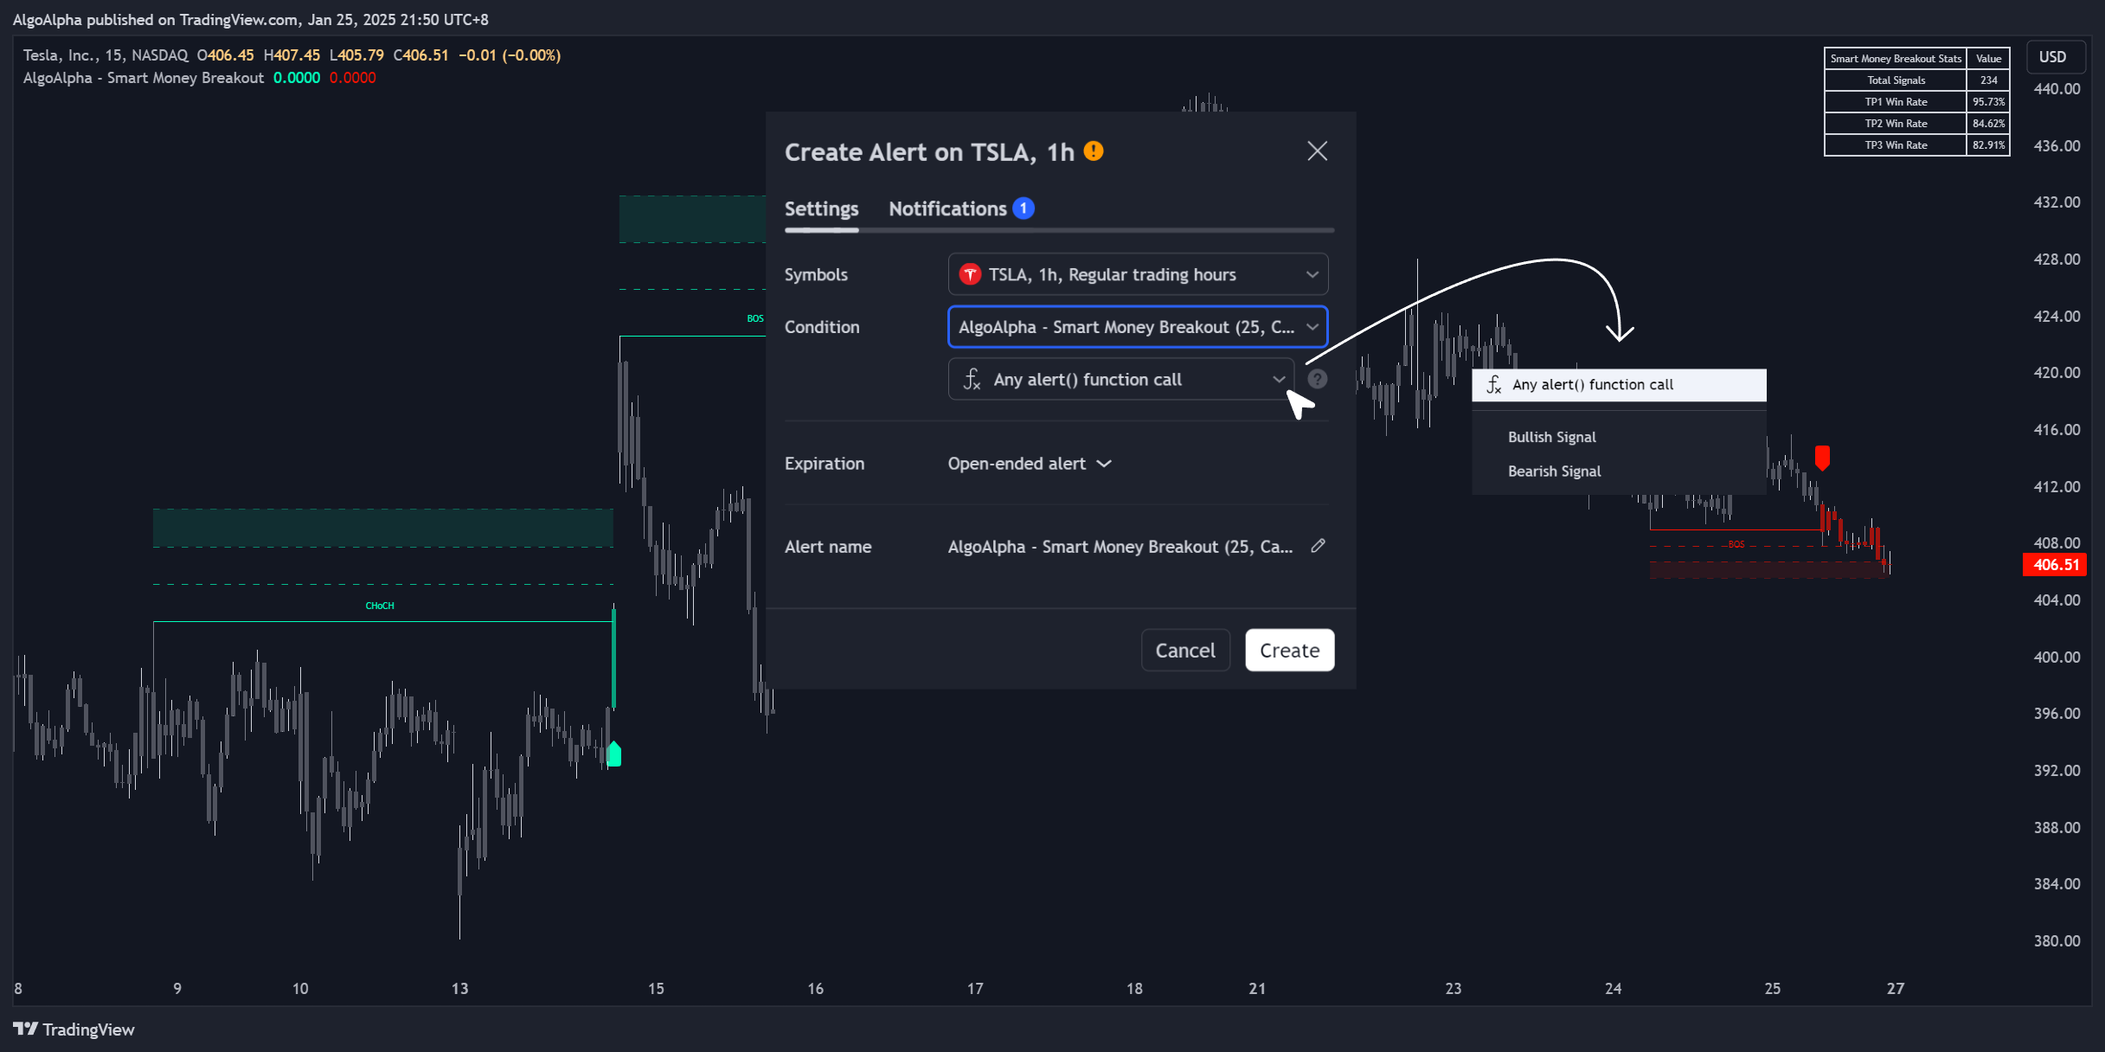Click the 'Tesla, Inc., 15, NASDAQ' chart title
This screenshot has height=1052, width=2105.
[x=106, y=55]
